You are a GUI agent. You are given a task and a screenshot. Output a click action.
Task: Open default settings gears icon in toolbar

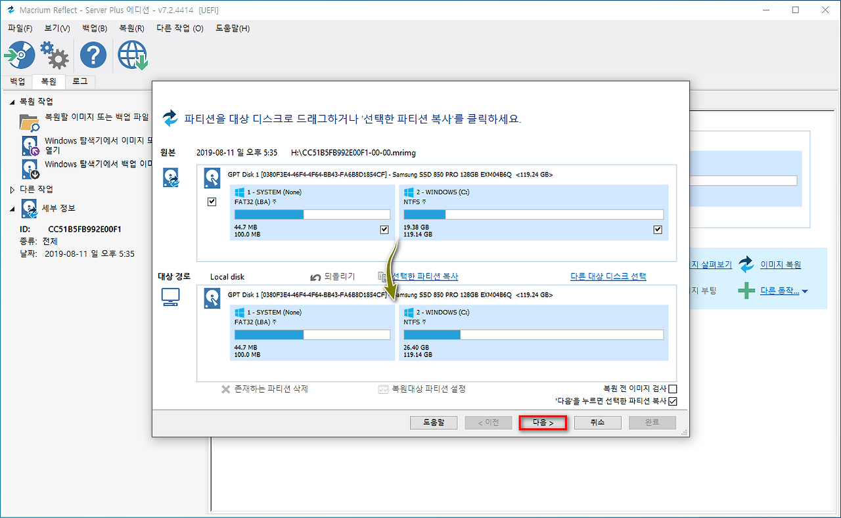tap(55, 56)
